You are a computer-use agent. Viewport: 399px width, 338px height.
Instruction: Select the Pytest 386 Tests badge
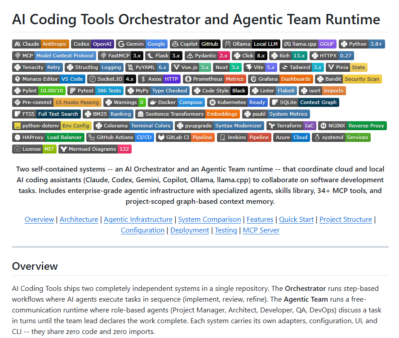(x=97, y=91)
